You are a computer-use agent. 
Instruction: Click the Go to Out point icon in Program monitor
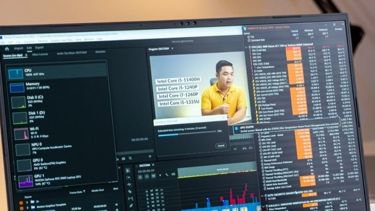(x=235, y=149)
